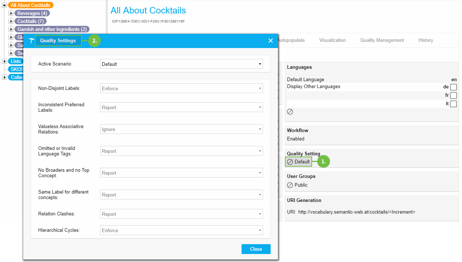The image size is (462, 262).
Task: Collapse the All About Cocktails root node
Action: (4, 5)
